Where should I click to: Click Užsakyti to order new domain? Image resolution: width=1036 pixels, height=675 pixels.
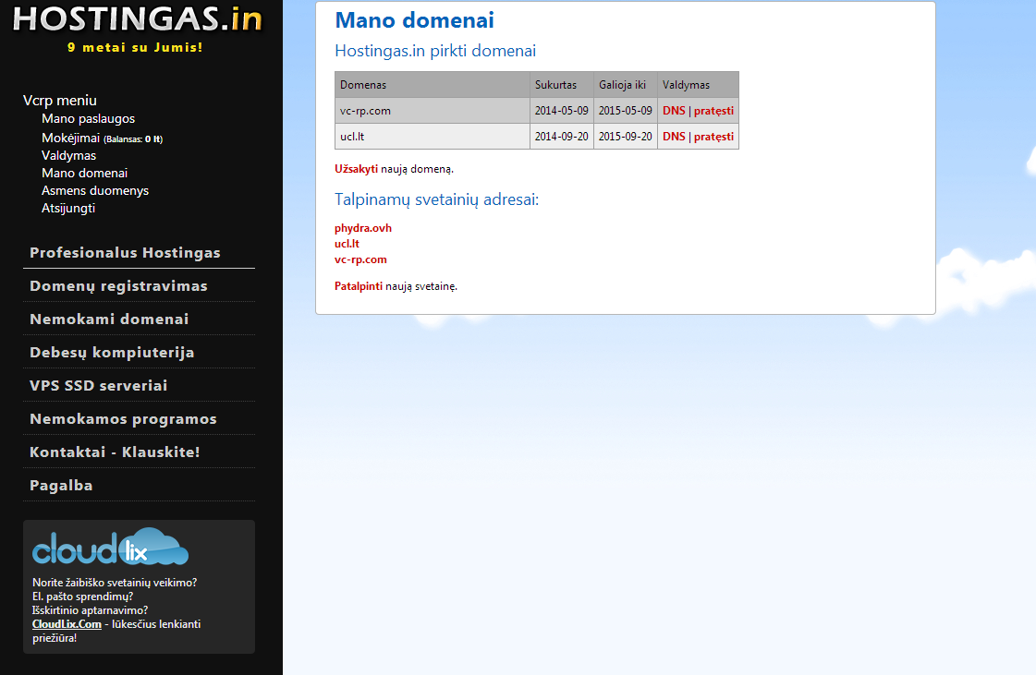356,169
